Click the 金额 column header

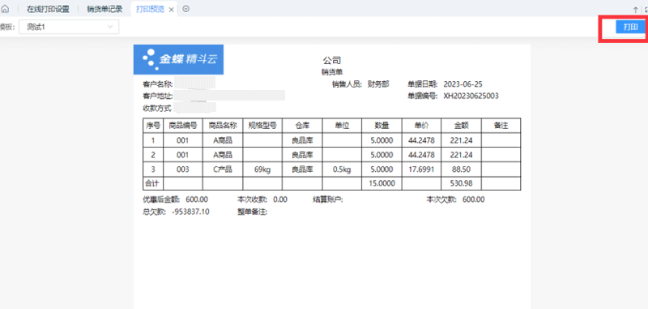tap(461, 126)
